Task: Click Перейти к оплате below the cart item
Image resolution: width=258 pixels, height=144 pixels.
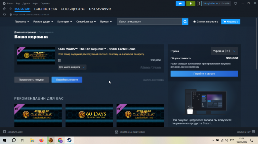Action: [x=67, y=80]
